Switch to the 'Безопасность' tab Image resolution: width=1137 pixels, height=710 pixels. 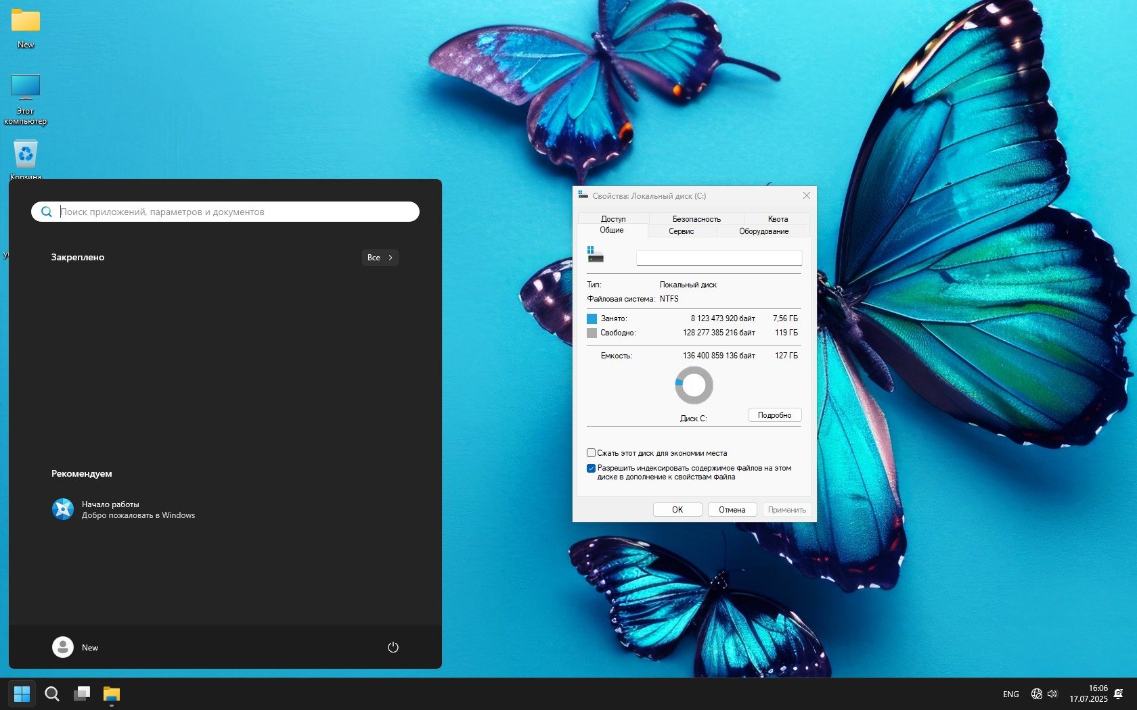(x=696, y=219)
